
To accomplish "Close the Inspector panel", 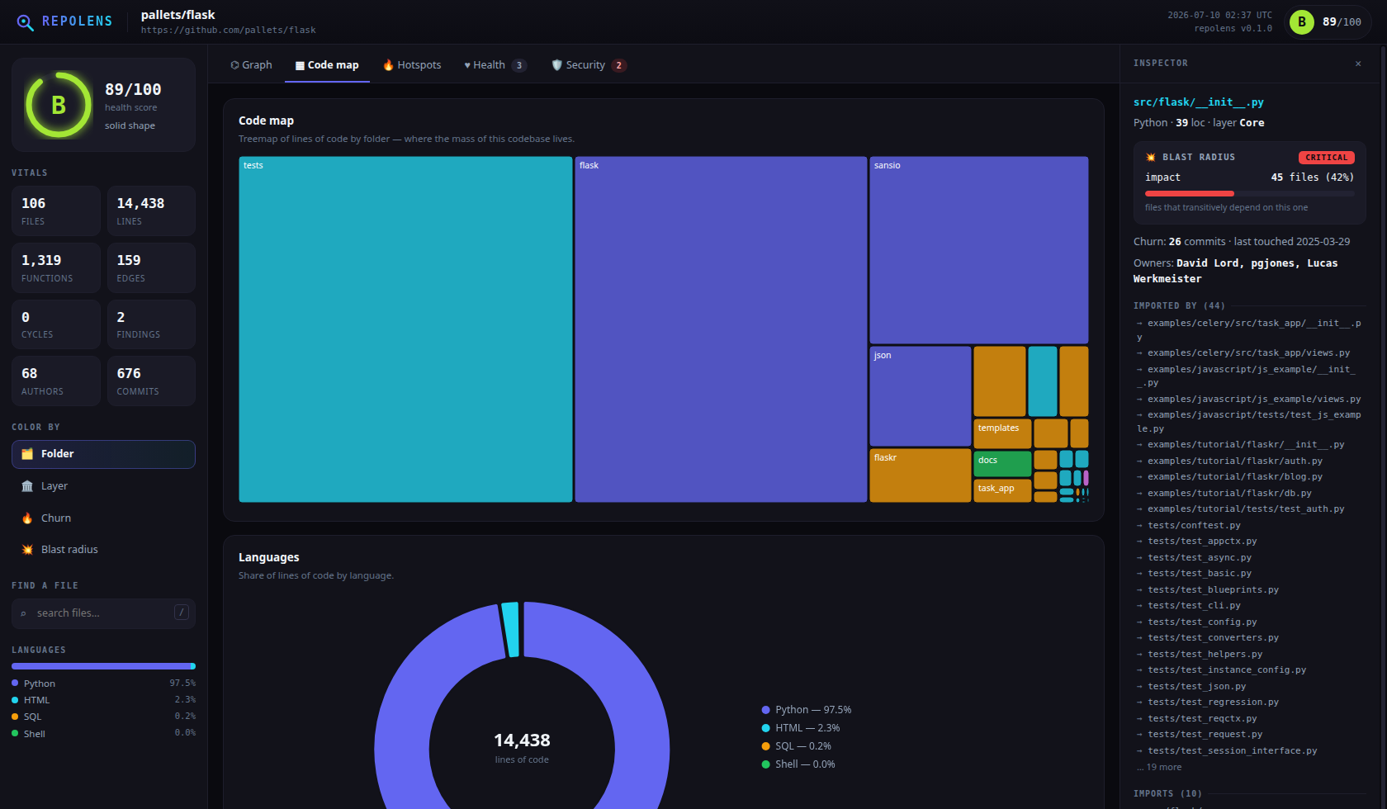I will pos(1358,64).
